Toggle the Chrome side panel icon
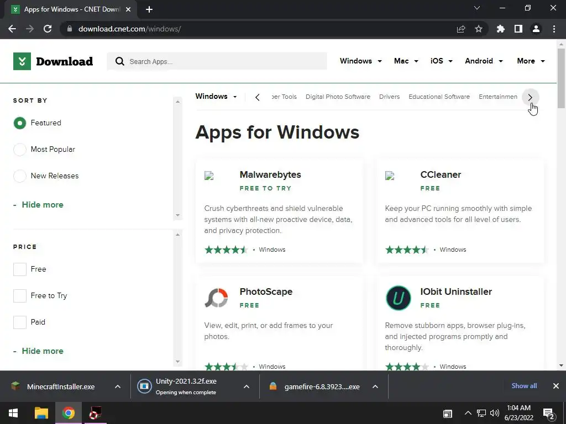 click(518, 29)
